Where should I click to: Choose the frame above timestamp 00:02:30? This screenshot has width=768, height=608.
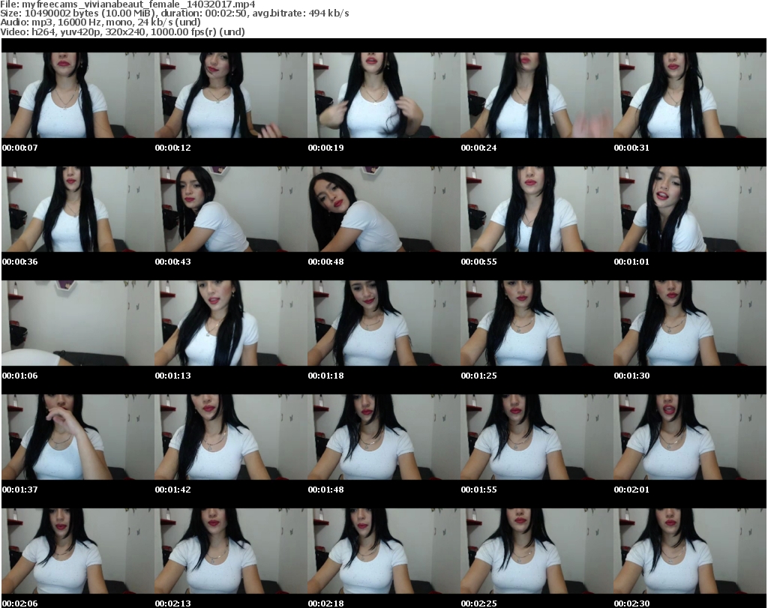click(x=690, y=551)
